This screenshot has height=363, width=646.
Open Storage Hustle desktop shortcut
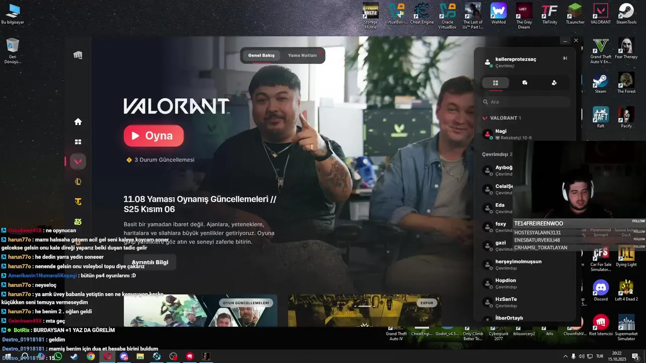point(371,16)
